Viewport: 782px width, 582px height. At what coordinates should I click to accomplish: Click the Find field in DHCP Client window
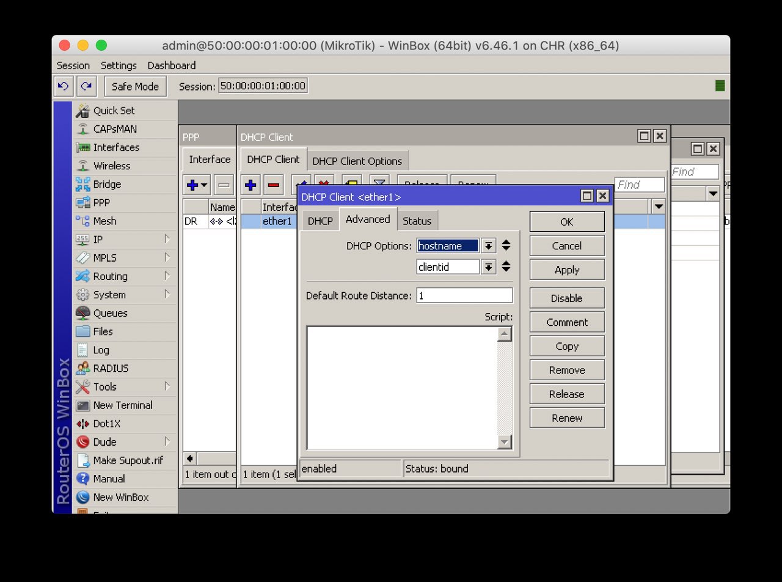click(x=640, y=185)
